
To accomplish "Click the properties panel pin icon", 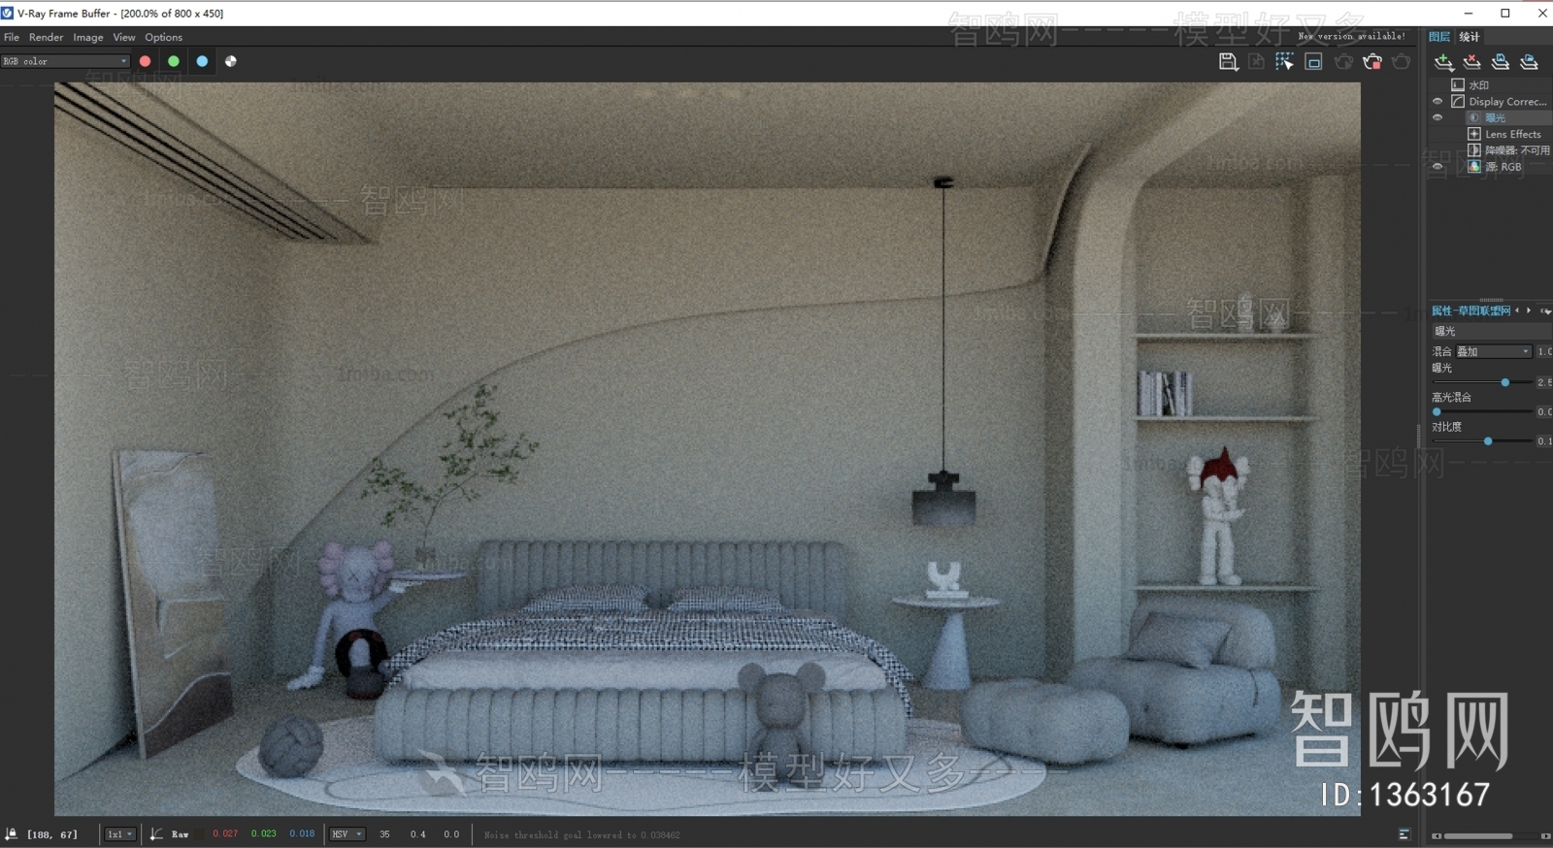I will [x=1545, y=310].
